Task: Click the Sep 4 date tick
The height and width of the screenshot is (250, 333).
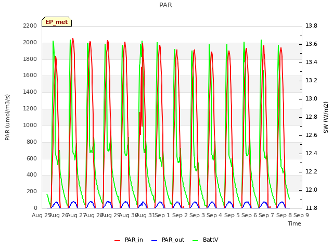Action: [x=214, y=215]
